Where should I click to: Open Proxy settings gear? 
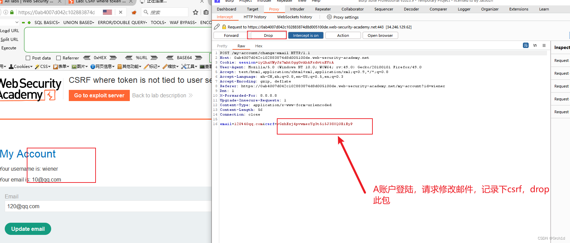coord(343,17)
